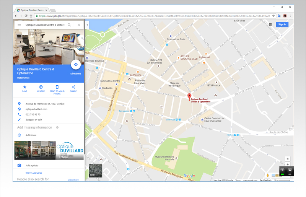The height and width of the screenshot is (197, 306).
Task: Click 1875 Finance on the map
Action: [213, 85]
